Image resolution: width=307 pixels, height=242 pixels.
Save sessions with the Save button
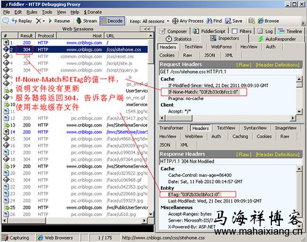(x=234, y=21)
